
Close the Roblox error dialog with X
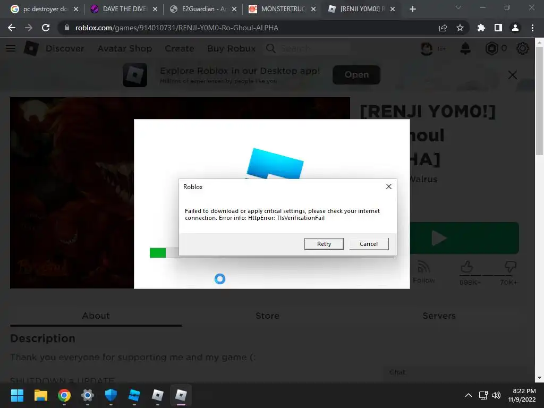tap(388, 186)
